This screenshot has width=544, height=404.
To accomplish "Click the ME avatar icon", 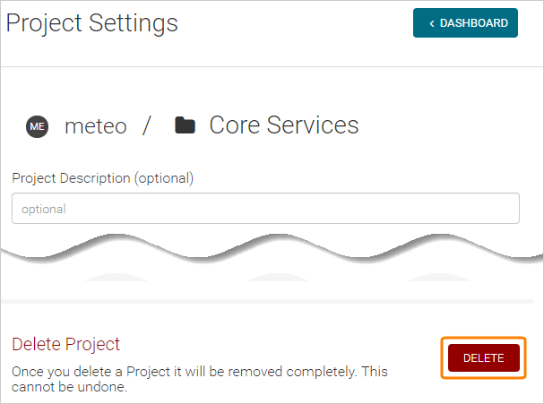I will [37, 126].
